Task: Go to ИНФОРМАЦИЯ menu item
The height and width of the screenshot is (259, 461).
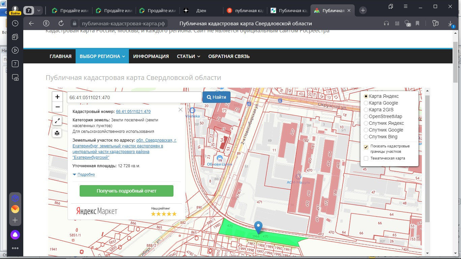Action: point(151,56)
